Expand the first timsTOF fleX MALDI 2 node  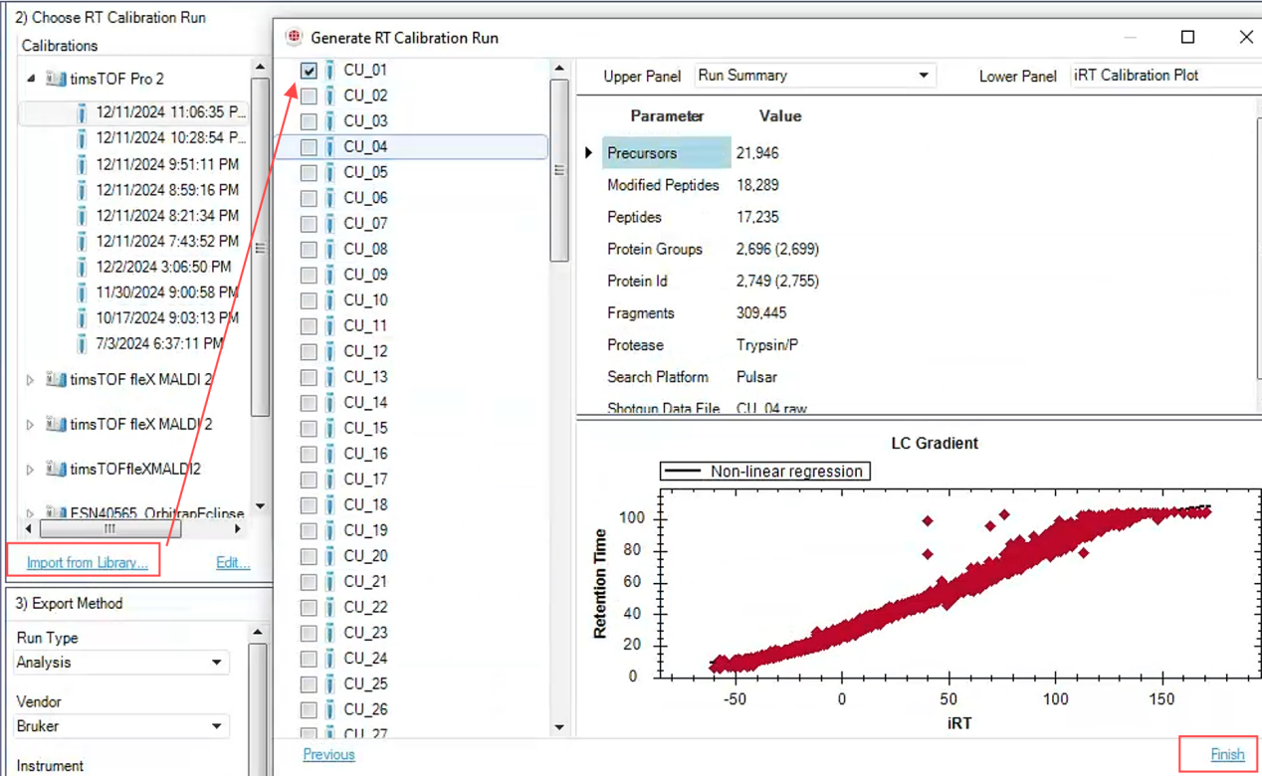click(30, 380)
